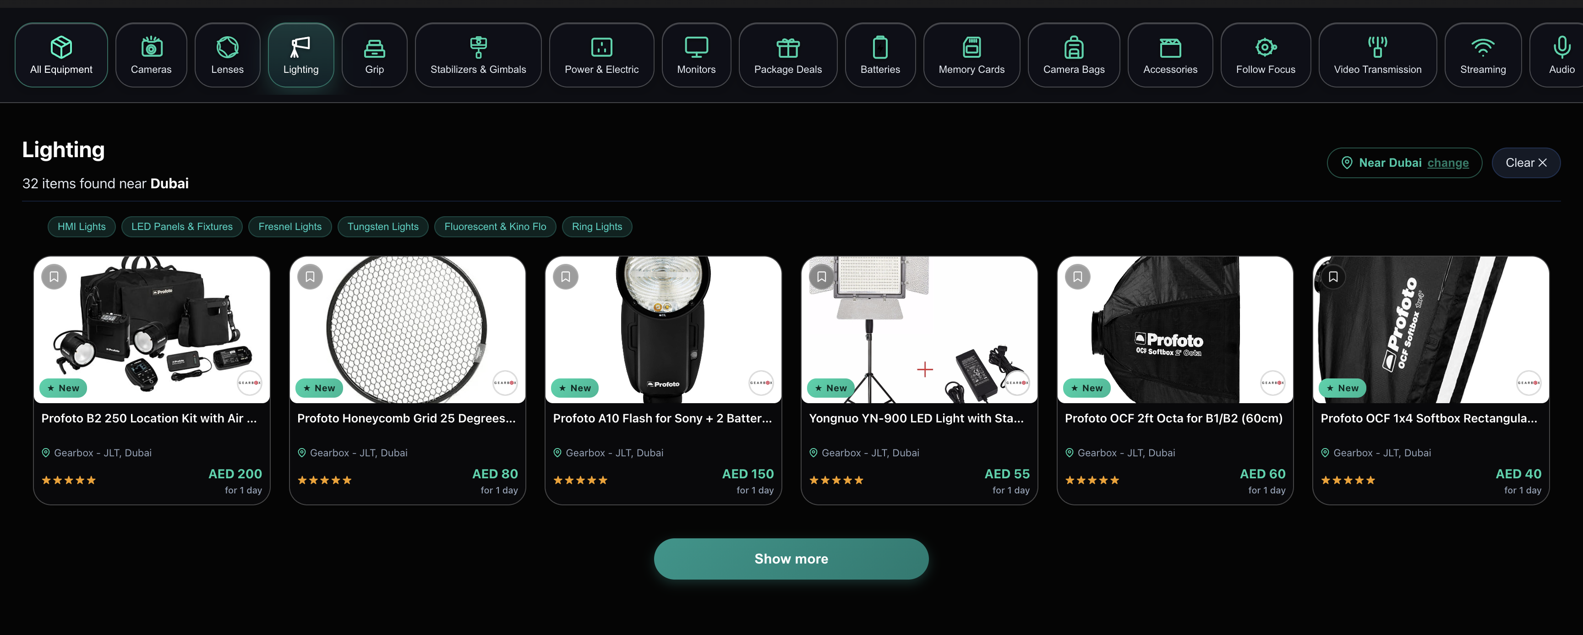Screen dimensions: 1583x635
Task: Apply the Fresnel Lights filter
Action: (x=290, y=226)
